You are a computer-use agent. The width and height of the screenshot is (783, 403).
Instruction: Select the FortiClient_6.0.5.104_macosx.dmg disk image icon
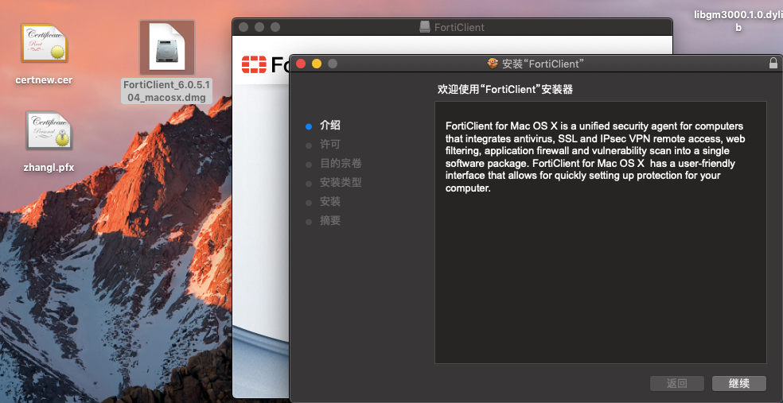point(167,48)
